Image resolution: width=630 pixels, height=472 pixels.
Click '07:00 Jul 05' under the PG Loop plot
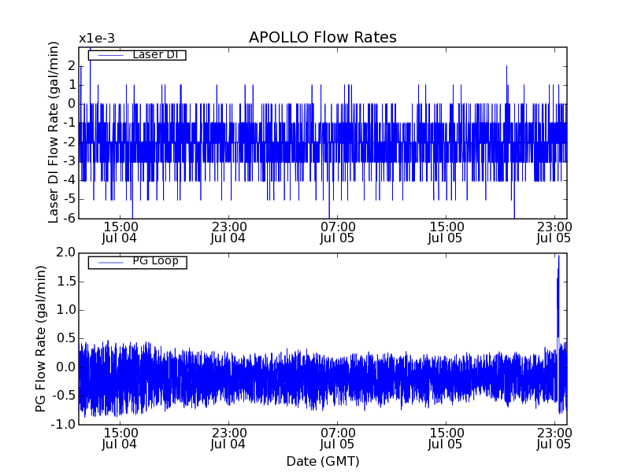click(x=337, y=439)
